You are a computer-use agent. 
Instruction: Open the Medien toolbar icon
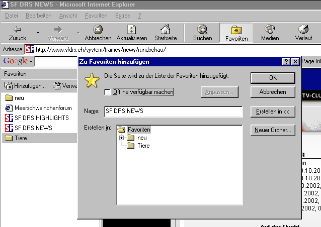(x=270, y=29)
